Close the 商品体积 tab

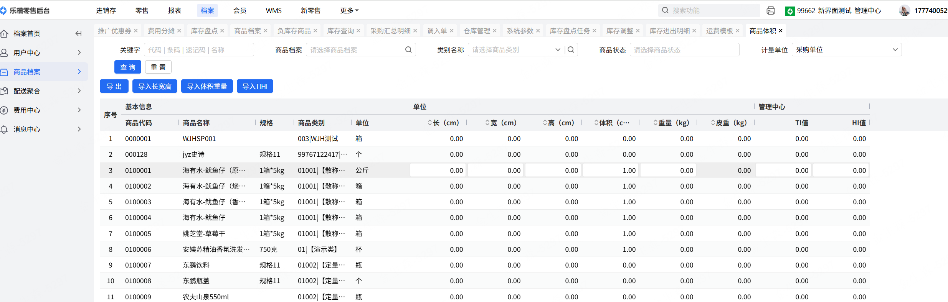pyautogui.click(x=781, y=31)
